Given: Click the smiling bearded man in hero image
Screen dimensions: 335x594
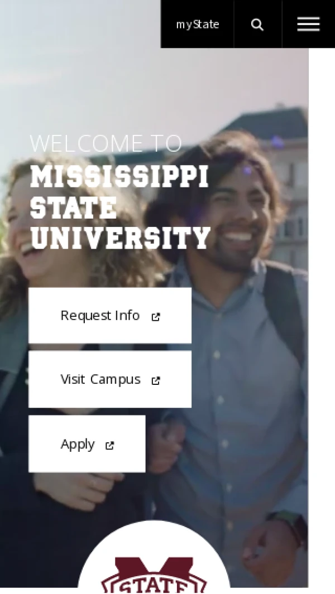Looking at the screenshot, I should click(x=235, y=212).
